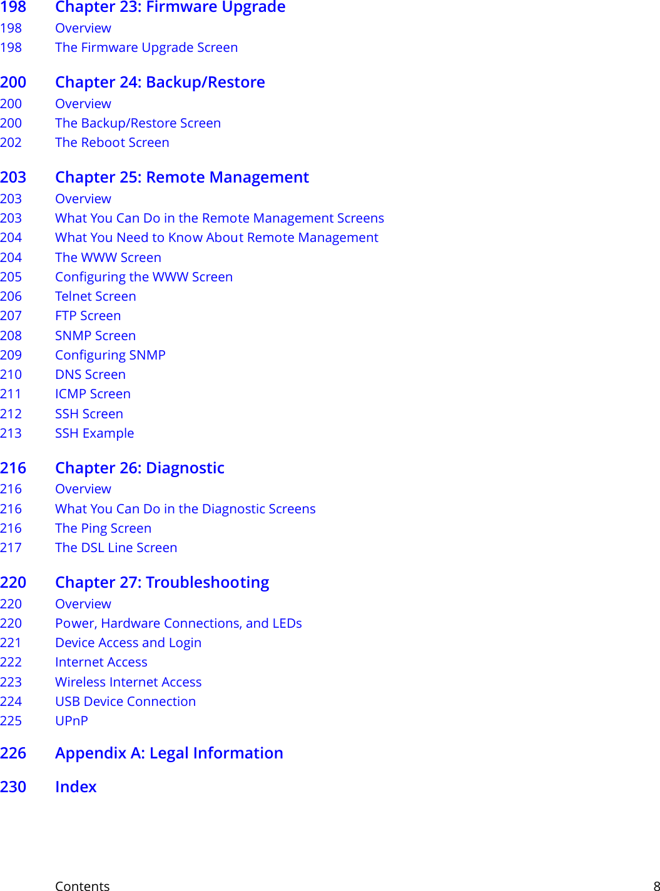This screenshot has width=660, height=891.
Task: Open Chapter 26: Diagnostic
Action: 140,468
